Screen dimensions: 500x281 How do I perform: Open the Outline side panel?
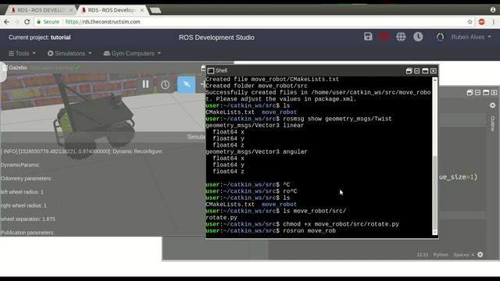tap(493, 123)
